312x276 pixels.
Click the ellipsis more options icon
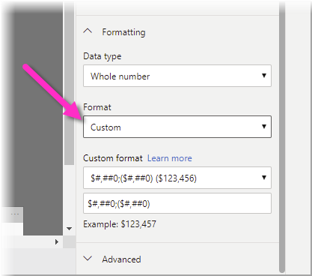15,214
